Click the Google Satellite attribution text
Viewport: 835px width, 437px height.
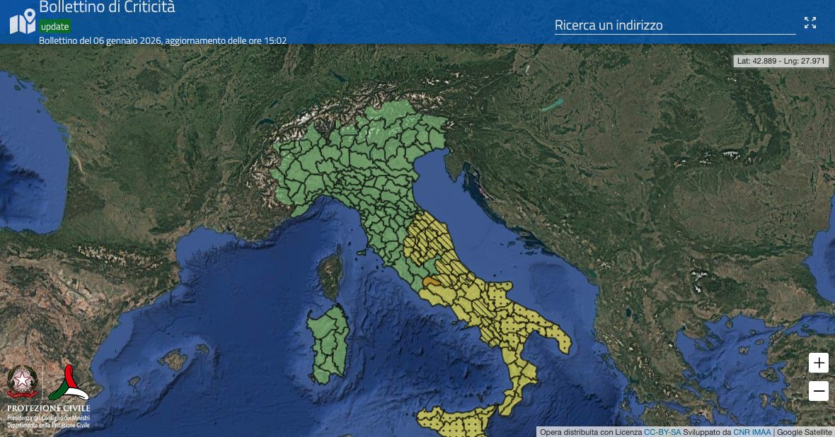(805, 432)
